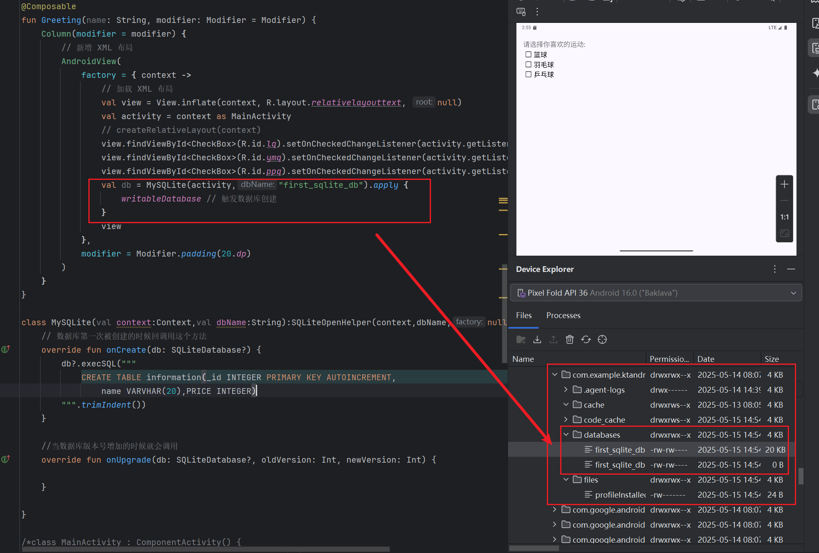The width and height of the screenshot is (819, 553).
Task: Open Gemini sparkle sidebar icon
Action: click(x=815, y=73)
